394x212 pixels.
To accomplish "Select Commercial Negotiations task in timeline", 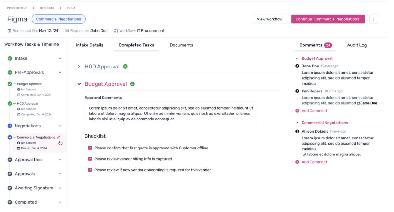I will [36, 137].
